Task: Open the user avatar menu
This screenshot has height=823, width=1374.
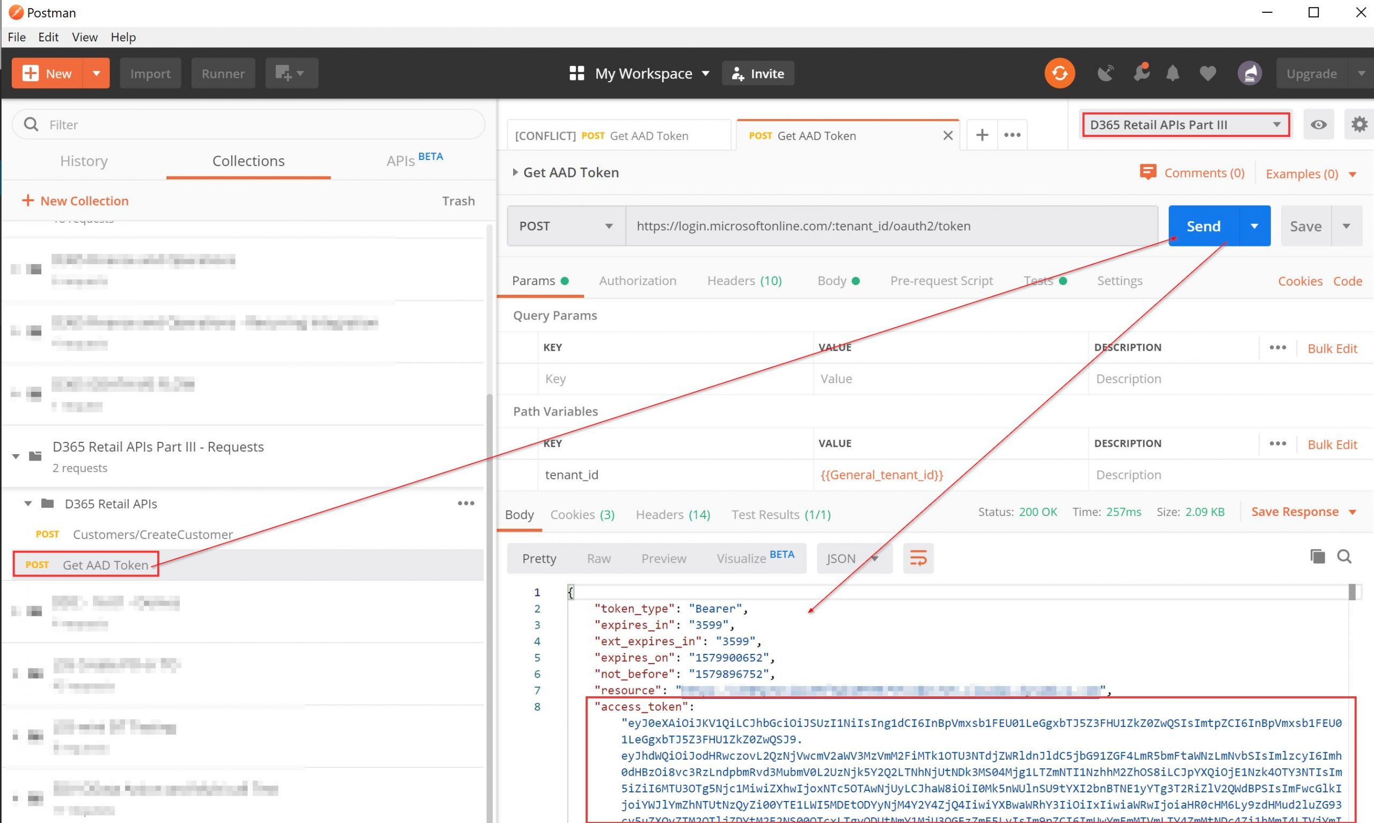Action: (1249, 73)
